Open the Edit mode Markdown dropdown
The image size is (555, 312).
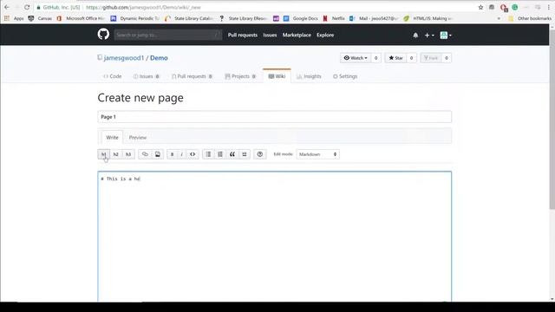(x=318, y=154)
